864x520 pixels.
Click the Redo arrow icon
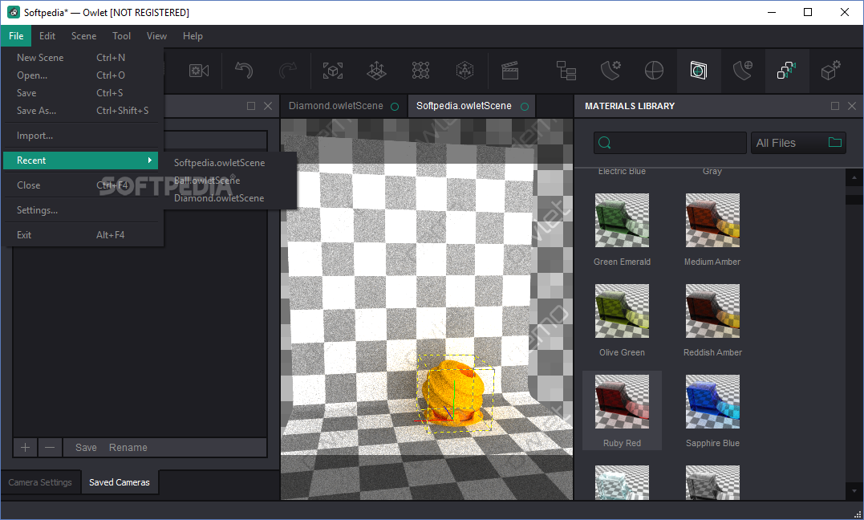click(x=288, y=71)
